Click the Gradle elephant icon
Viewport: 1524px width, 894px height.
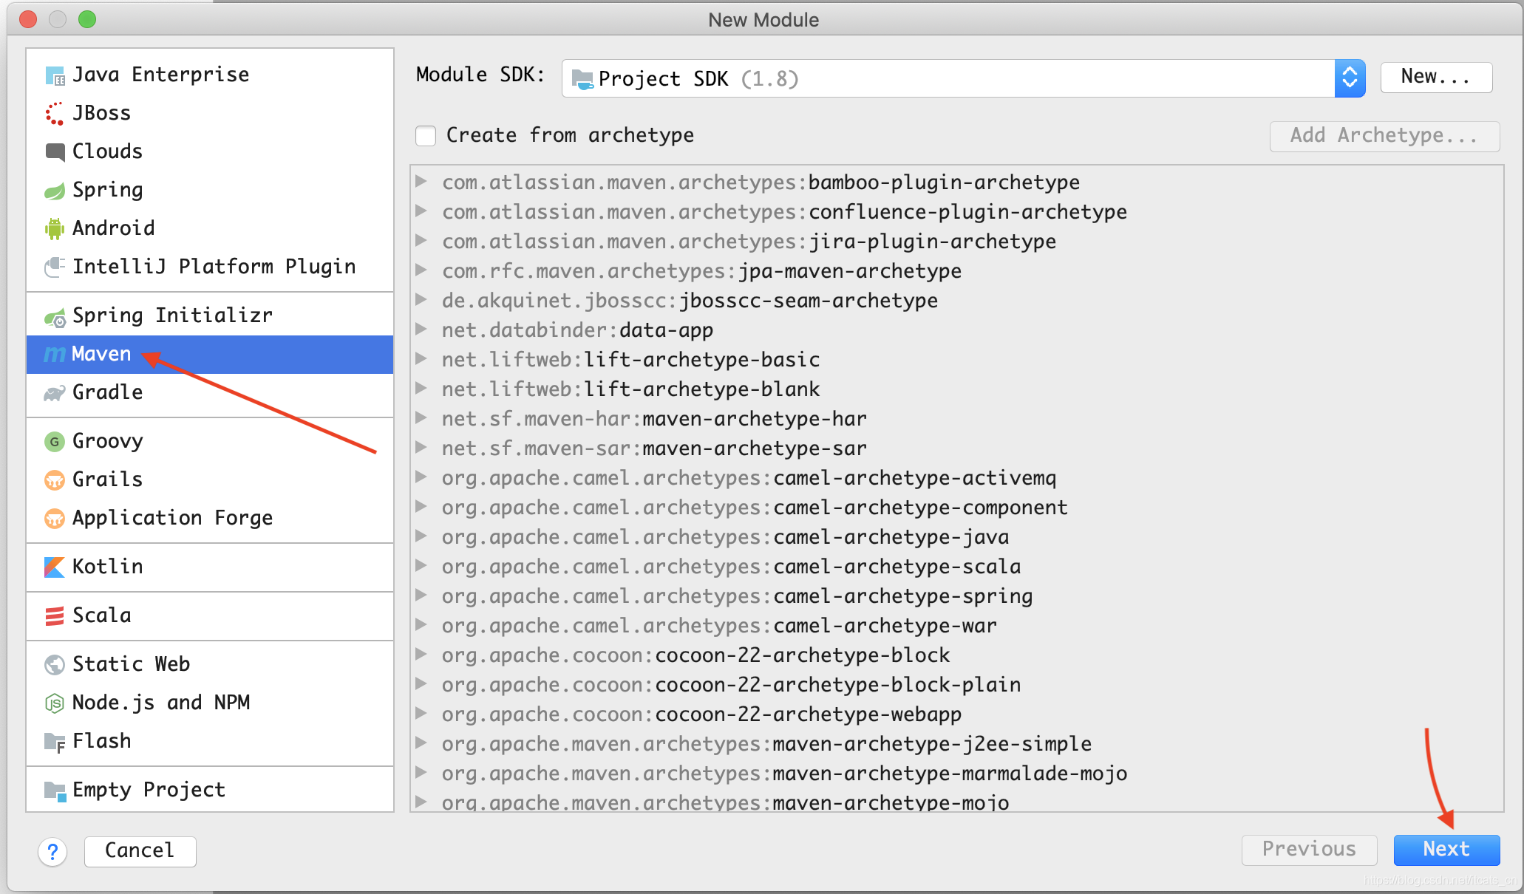[54, 393]
